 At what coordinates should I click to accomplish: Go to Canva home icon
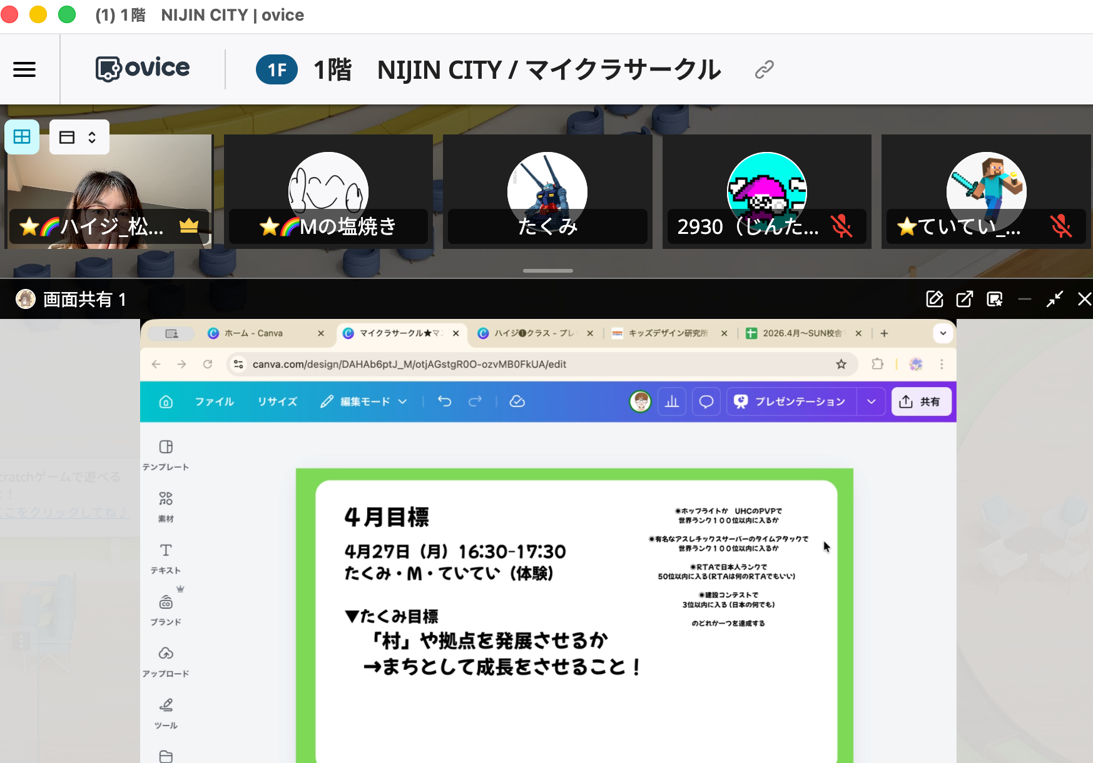[x=166, y=402]
